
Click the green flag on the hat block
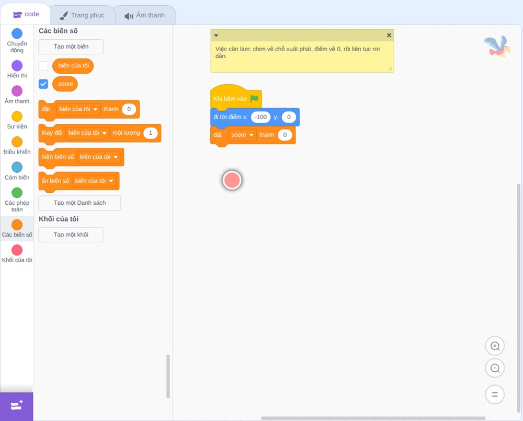click(x=254, y=99)
